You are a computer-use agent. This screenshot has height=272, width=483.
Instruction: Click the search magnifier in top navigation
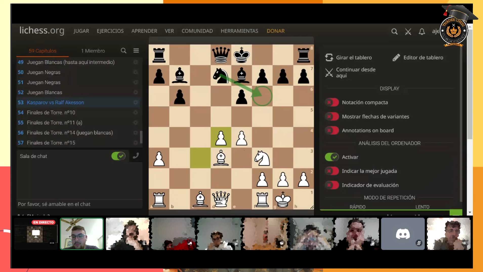point(394,32)
